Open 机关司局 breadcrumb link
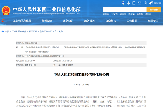 (33, 32)
